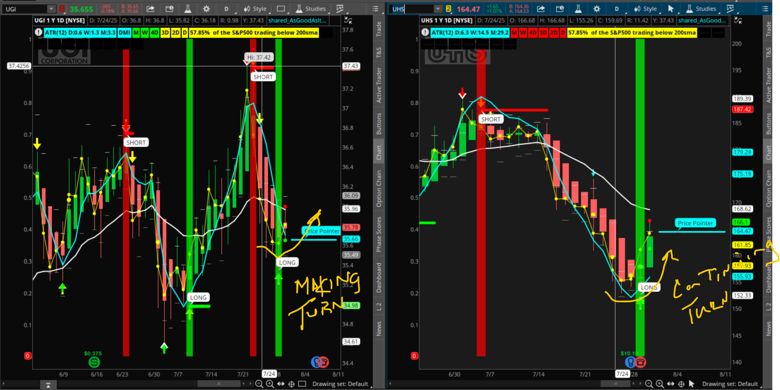Open the News side tab in UGI panel

click(379, 328)
